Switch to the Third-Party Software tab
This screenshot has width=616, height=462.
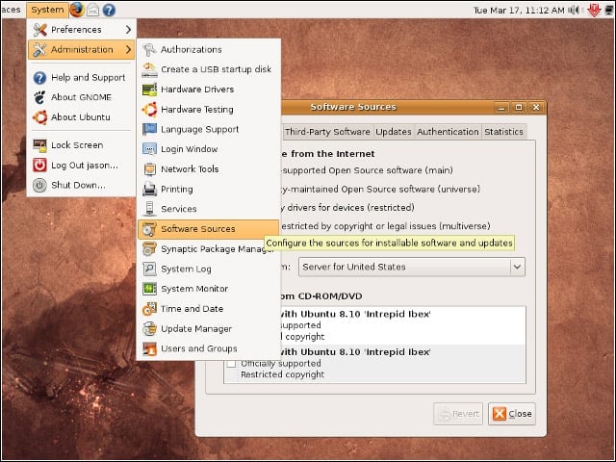tap(327, 132)
